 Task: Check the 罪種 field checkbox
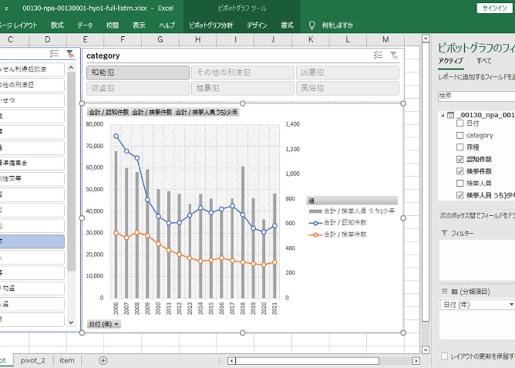click(x=460, y=147)
